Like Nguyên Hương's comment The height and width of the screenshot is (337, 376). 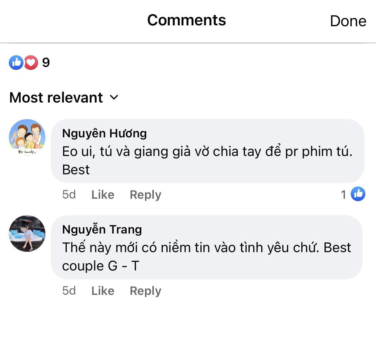click(102, 194)
